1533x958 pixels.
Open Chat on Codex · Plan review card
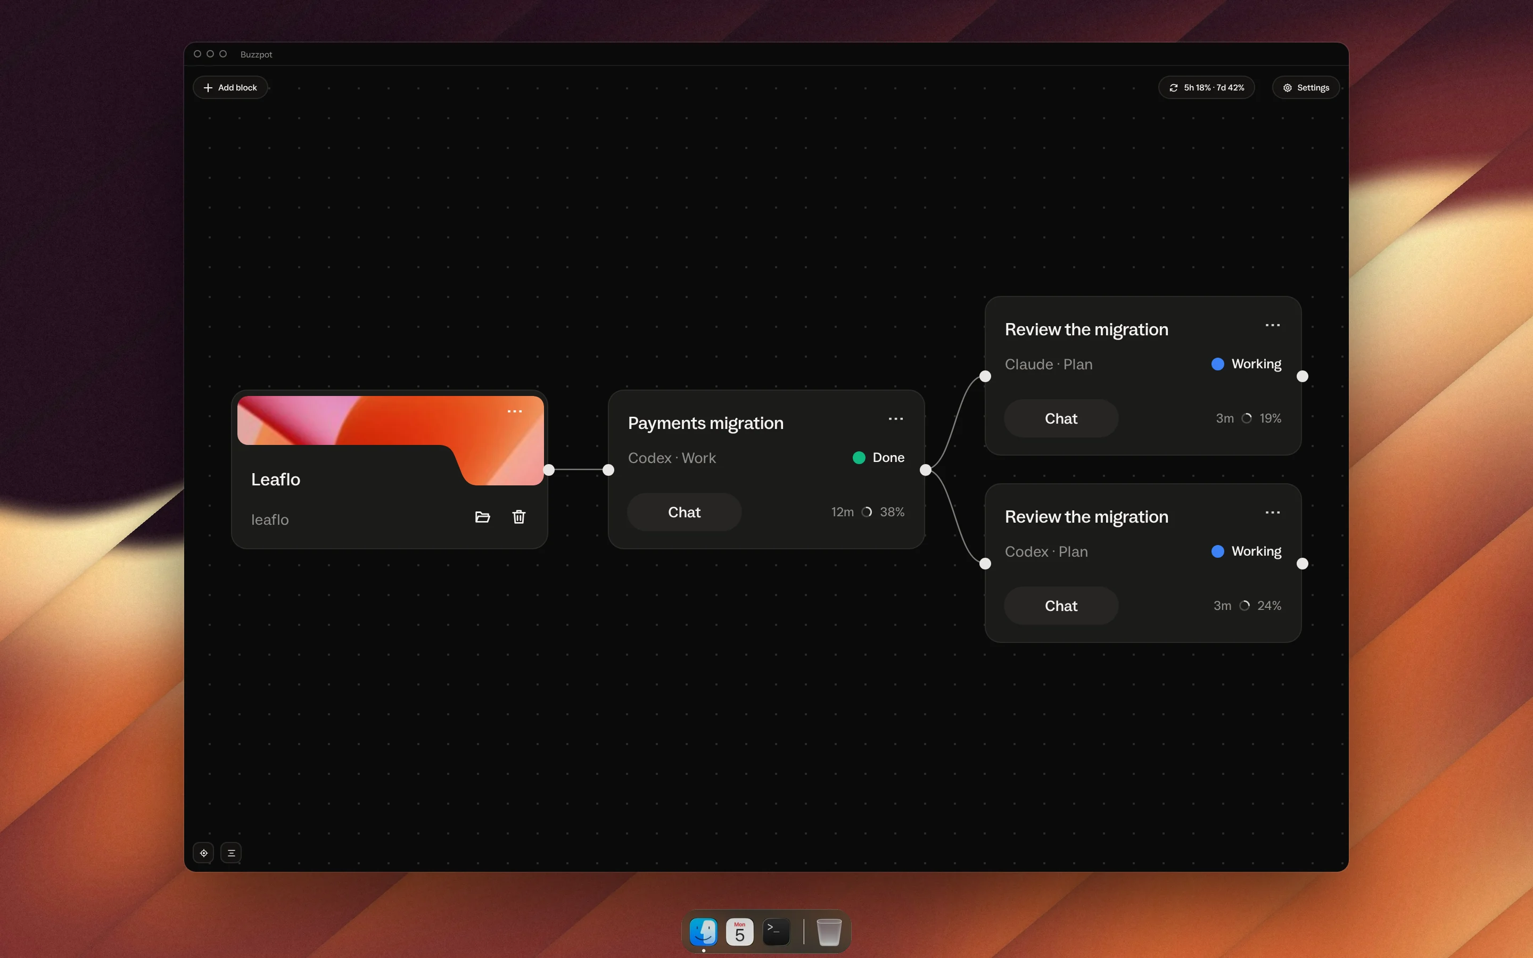1061,606
